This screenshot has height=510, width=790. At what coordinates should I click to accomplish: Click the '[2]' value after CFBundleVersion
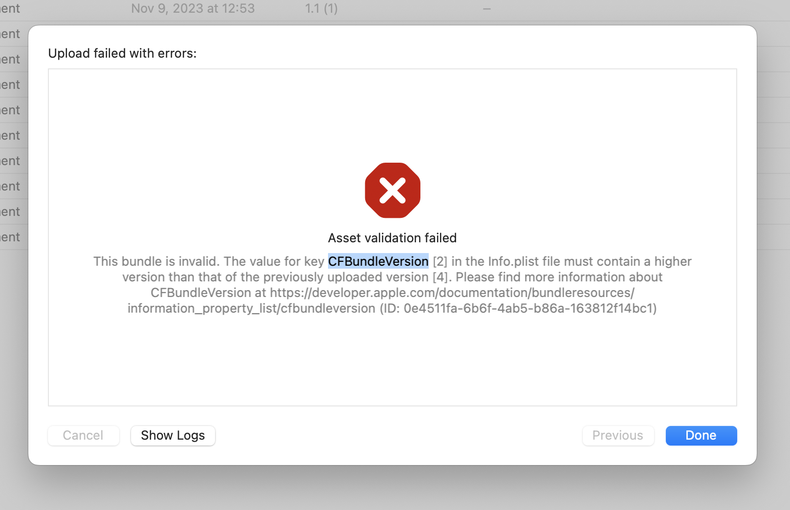point(440,261)
